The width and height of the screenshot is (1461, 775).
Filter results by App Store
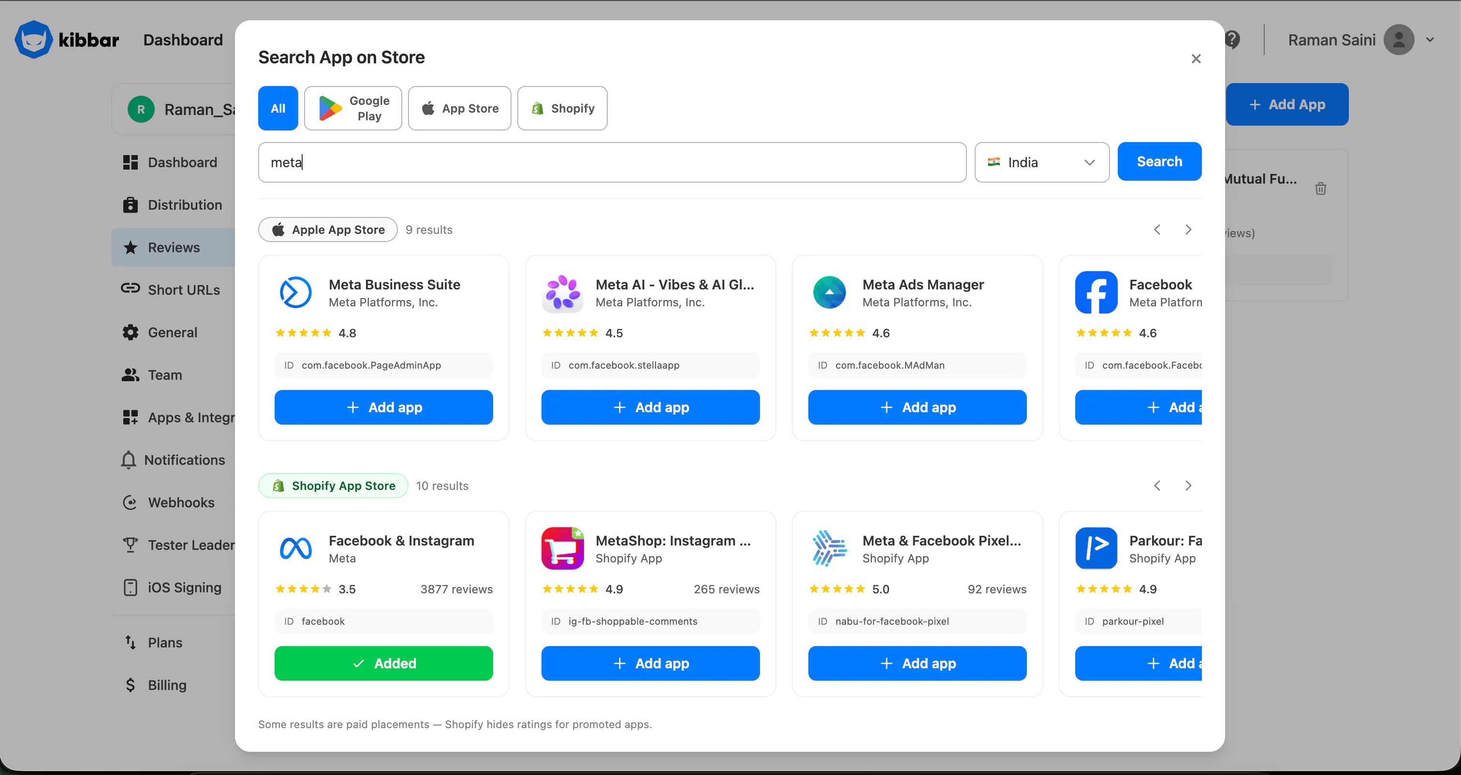459,108
